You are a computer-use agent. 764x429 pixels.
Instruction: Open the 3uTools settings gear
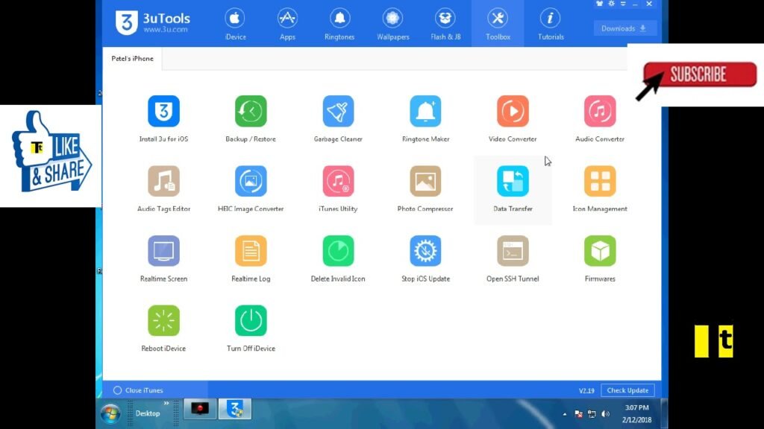click(x=611, y=4)
